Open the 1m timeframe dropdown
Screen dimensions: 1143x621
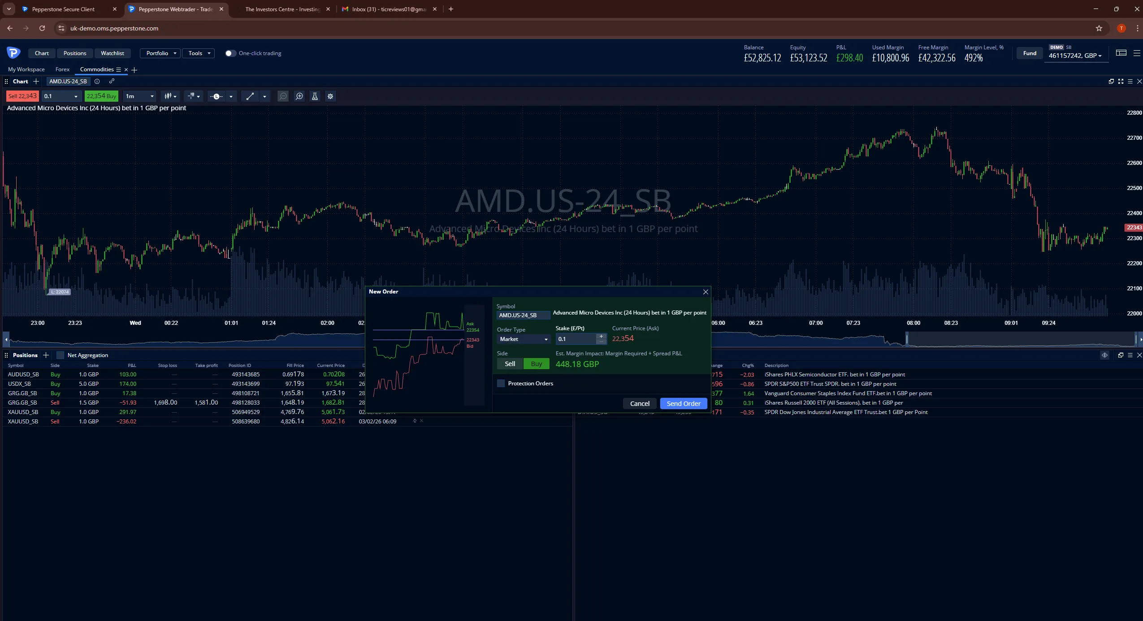[139, 96]
